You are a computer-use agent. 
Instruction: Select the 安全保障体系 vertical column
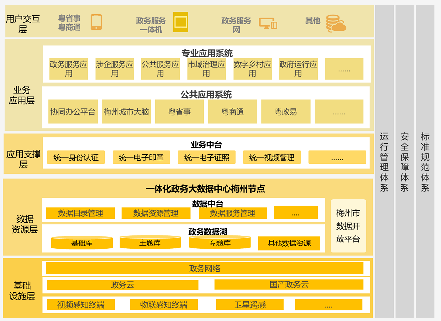(404, 161)
